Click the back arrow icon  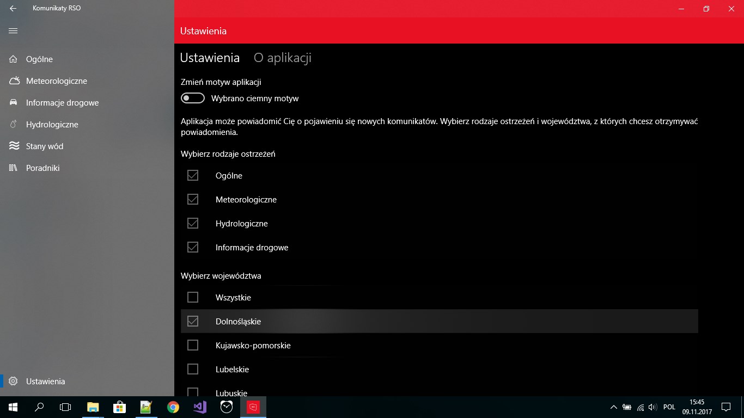pyautogui.click(x=13, y=8)
